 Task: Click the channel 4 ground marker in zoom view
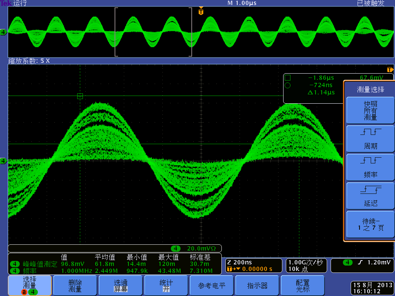3,161
